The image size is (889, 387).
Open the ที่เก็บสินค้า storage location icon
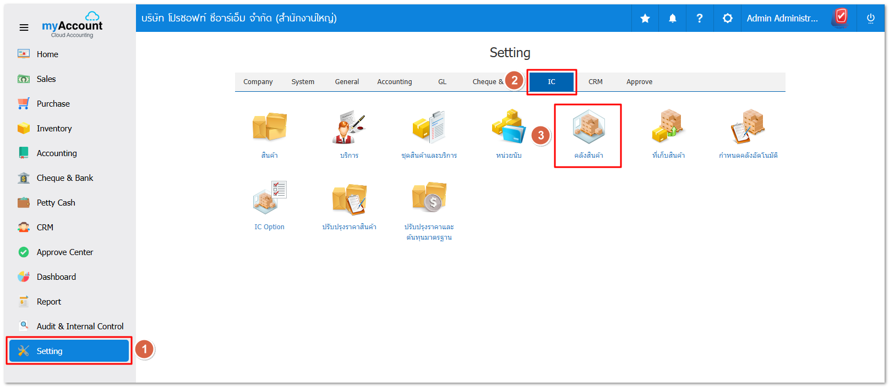668,128
